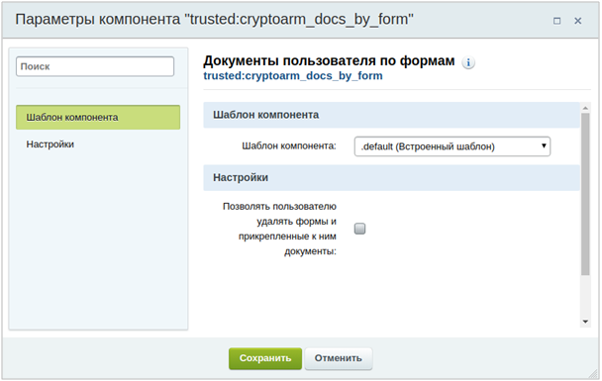Click the empty scrollbar track below the thumb
This screenshot has height=381, width=602.
585,296
